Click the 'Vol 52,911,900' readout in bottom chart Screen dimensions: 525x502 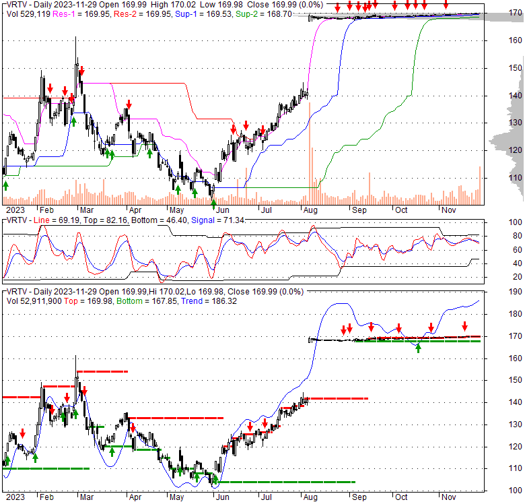coord(34,301)
